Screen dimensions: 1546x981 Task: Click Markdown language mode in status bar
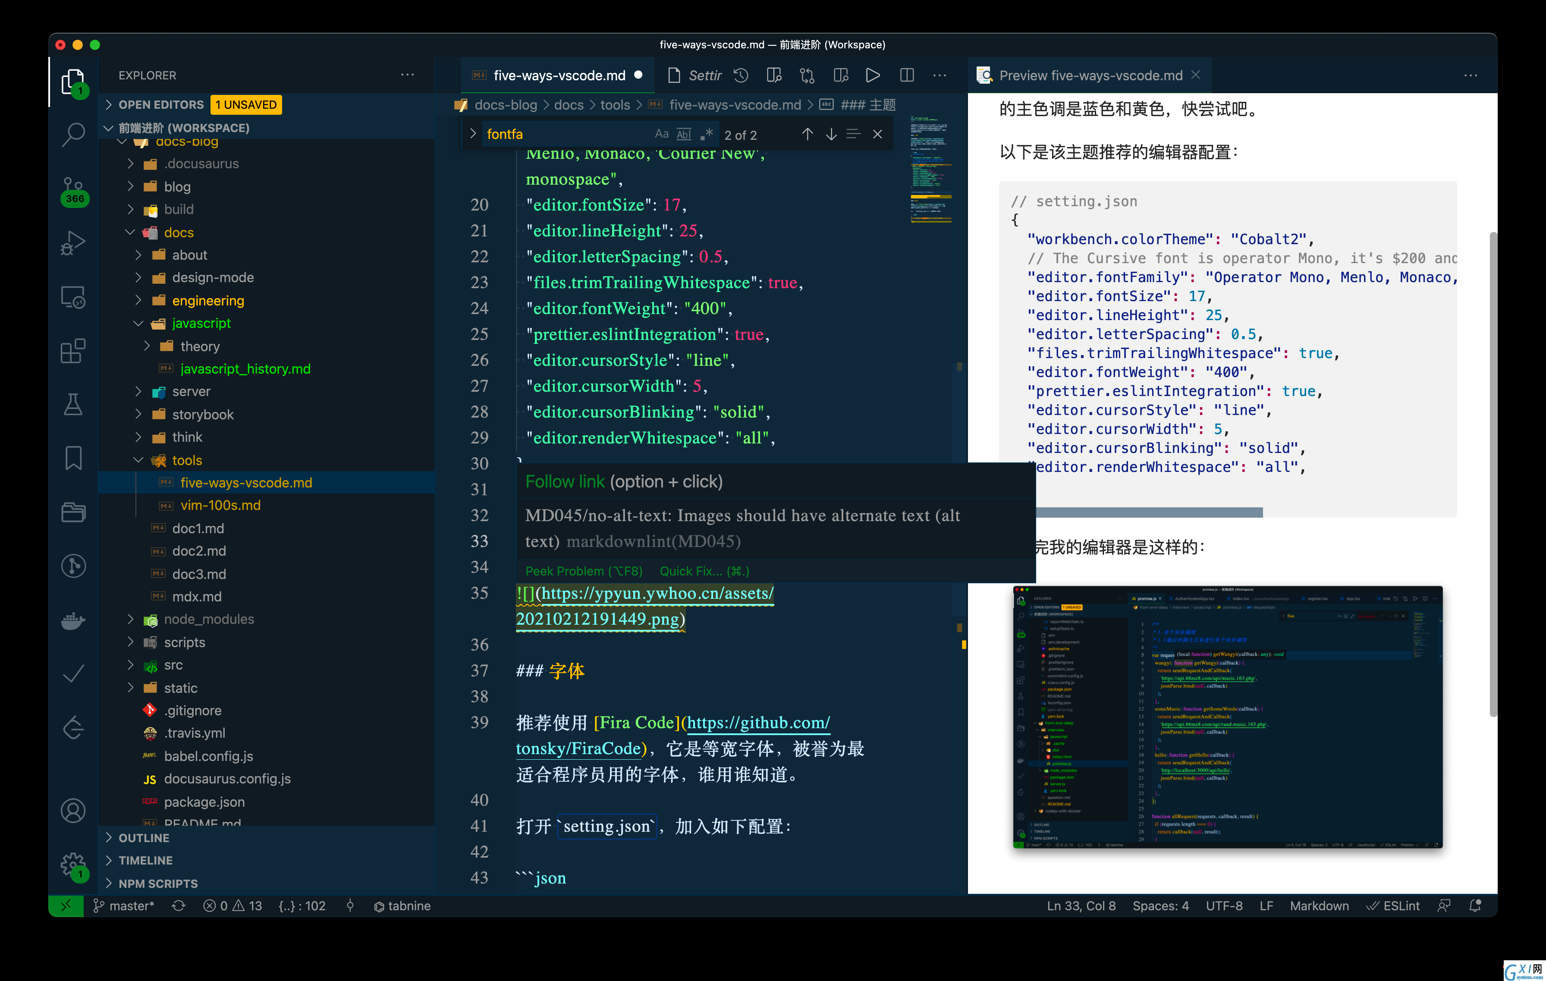1320,906
